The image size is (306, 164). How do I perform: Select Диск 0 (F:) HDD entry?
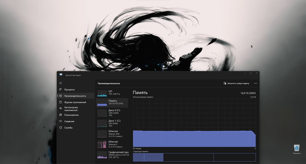pyautogui.click(x=112, y=113)
